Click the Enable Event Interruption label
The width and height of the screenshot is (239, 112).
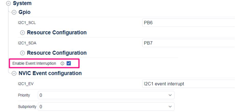click(x=34, y=63)
